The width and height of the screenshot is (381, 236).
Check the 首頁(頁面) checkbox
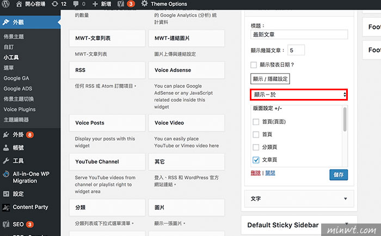pos(256,122)
